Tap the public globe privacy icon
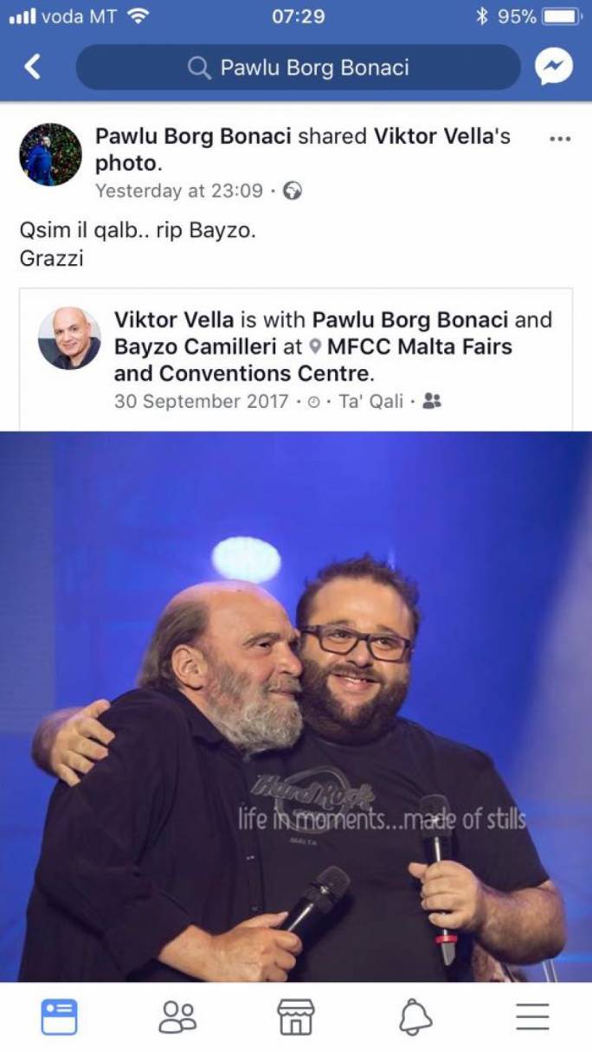The width and height of the screenshot is (592, 1052). [x=293, y=191]
